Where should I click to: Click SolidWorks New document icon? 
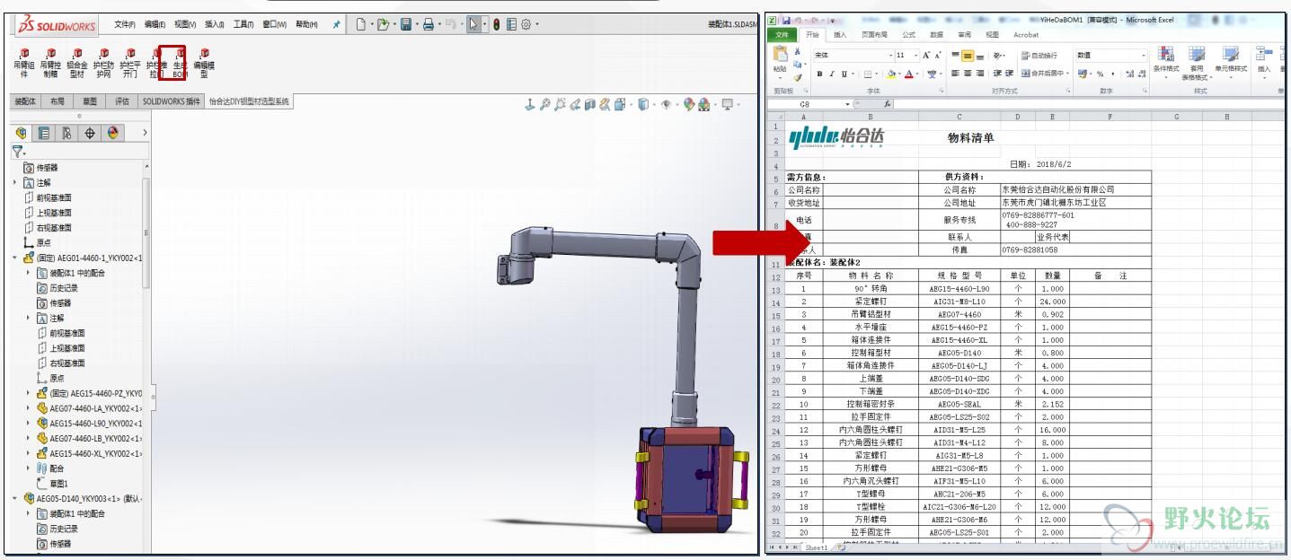click(x=361, y=24)
